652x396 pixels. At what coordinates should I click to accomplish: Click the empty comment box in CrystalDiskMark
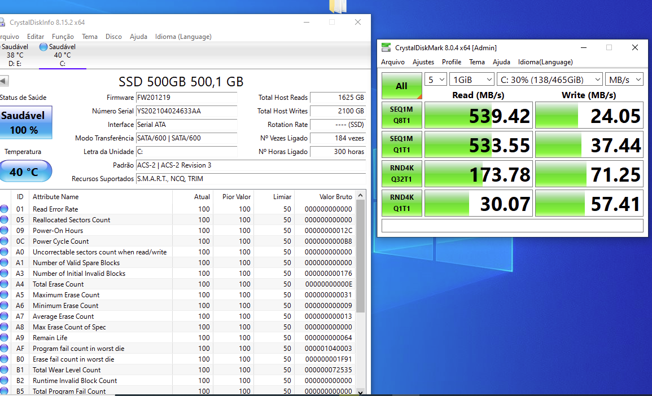point(513,226)
